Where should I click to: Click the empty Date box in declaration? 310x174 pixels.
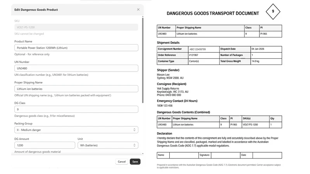(267, 155)
